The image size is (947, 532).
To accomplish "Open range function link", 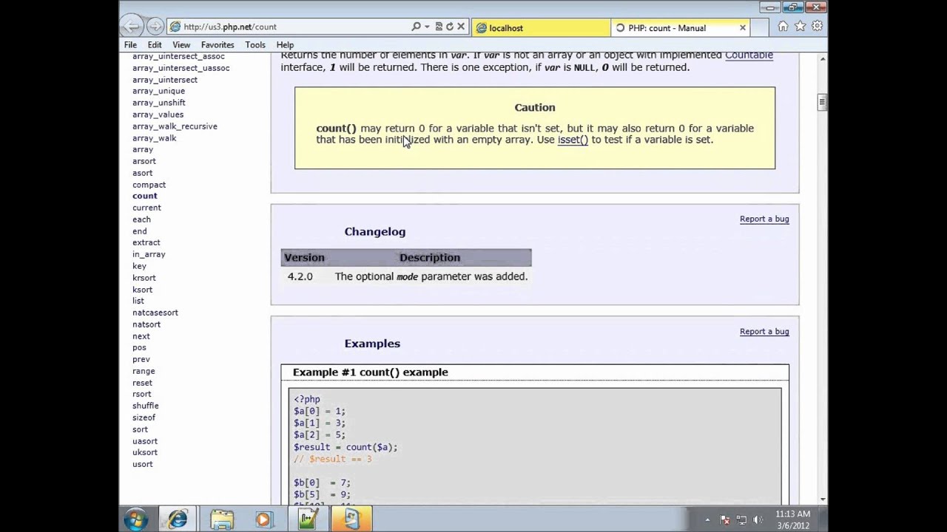I will click(x=144, y=371).
